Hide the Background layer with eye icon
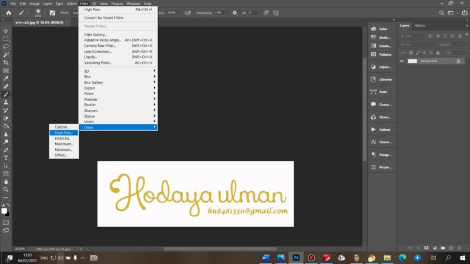470x264 pixels. pyautogui.click(x=402, y=61)
